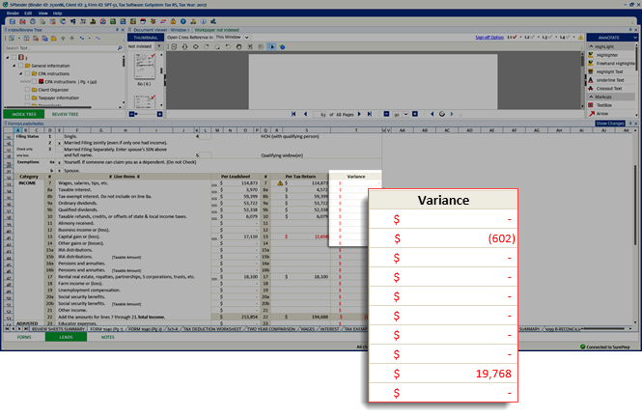Check the Taxpayer Information checkbox
The height and width of the screenshot is (417, 642).
click(x=27, y=97)
